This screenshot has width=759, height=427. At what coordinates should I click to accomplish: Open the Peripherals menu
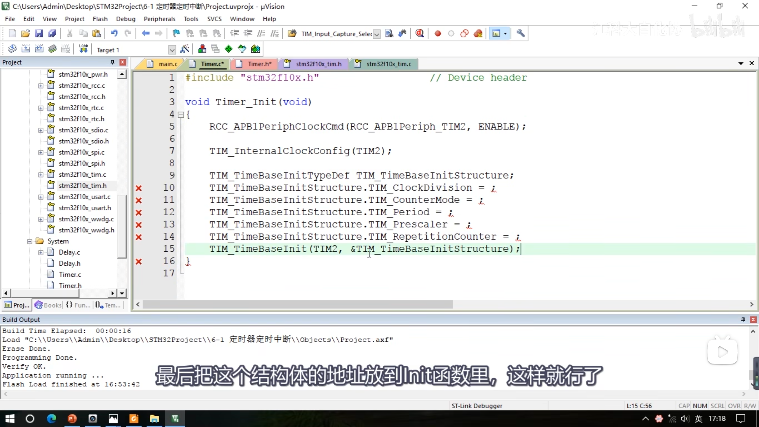(x=160, y=19)
